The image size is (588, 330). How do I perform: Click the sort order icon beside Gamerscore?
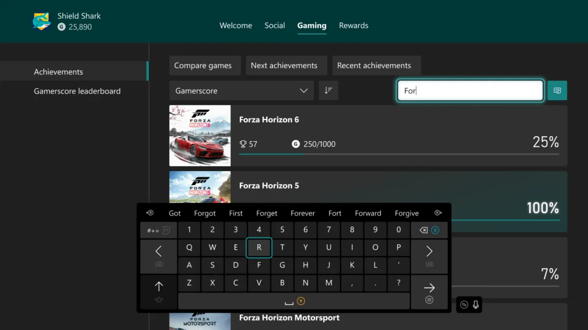(328, 90)
